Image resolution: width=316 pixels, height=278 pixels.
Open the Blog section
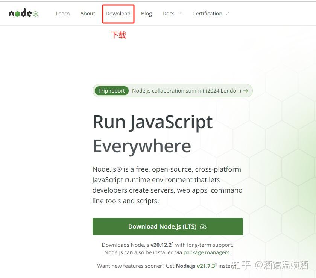point(146,14)
